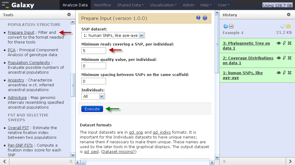Screen dimensions: 295x165
Task: Edit history tags with the tag icon
Action: 283,26
